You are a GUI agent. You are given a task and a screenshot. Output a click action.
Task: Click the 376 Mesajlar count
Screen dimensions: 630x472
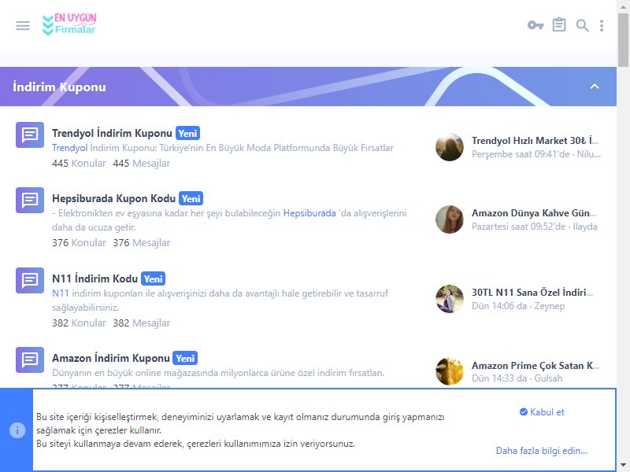[x=142, y=243]
